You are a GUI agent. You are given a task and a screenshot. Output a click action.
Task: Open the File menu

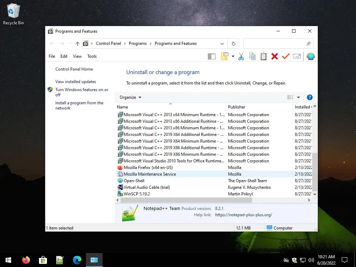click(52, 56)
